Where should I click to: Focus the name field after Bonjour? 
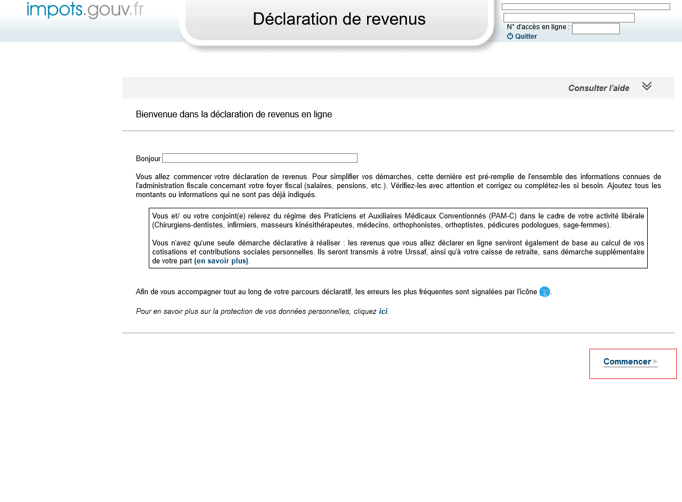coord(259,158)
